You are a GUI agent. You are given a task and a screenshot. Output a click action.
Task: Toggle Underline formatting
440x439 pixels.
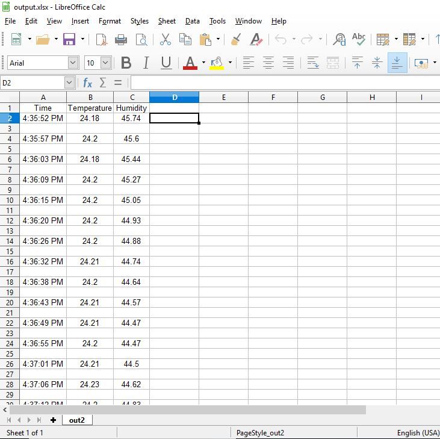pos(166,63)
